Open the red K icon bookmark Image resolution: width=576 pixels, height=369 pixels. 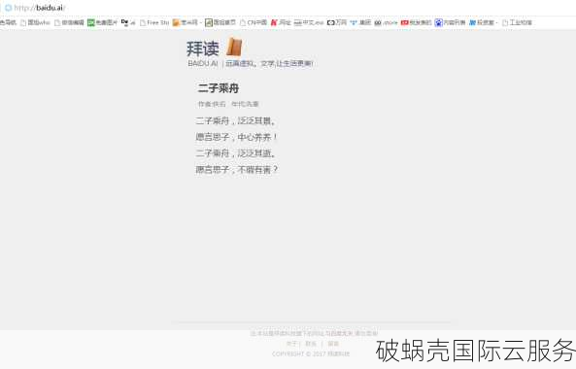pyautogui.click(x=281, y=22)
